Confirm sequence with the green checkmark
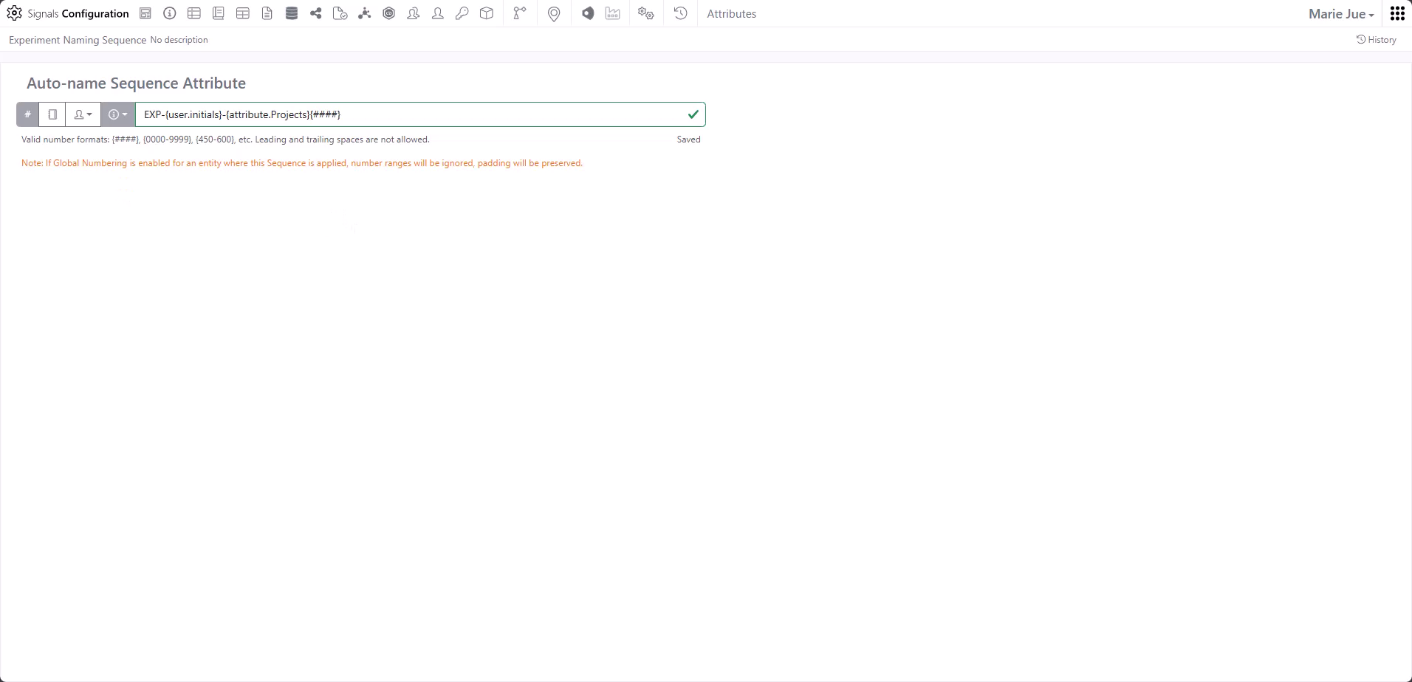 (x=693, y=114)
